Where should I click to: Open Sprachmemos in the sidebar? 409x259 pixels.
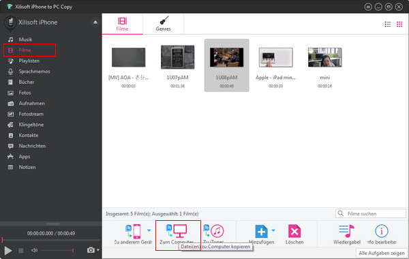coord(34,72)
